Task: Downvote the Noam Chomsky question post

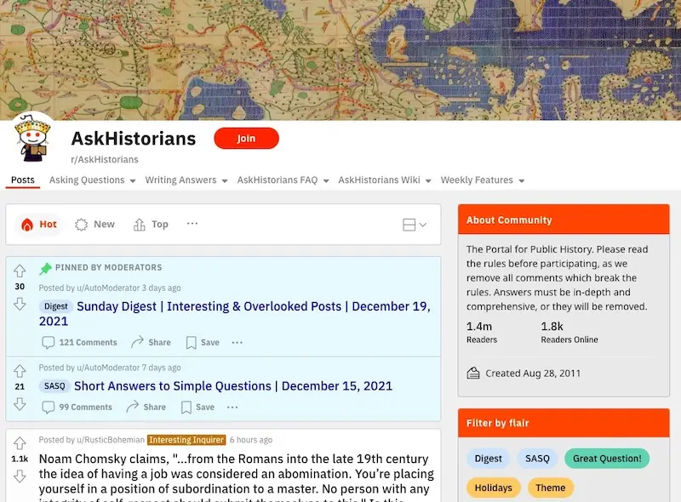Action: click(x=20, y=476)
